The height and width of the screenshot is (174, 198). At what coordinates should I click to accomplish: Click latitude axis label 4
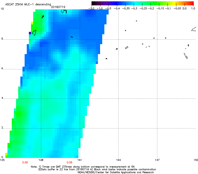[x=2, y=98]
